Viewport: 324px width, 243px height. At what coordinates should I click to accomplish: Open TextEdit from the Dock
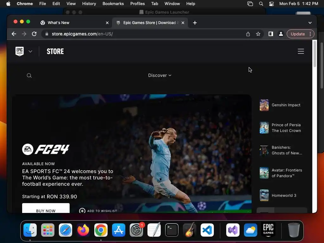(x=154, y=230)
